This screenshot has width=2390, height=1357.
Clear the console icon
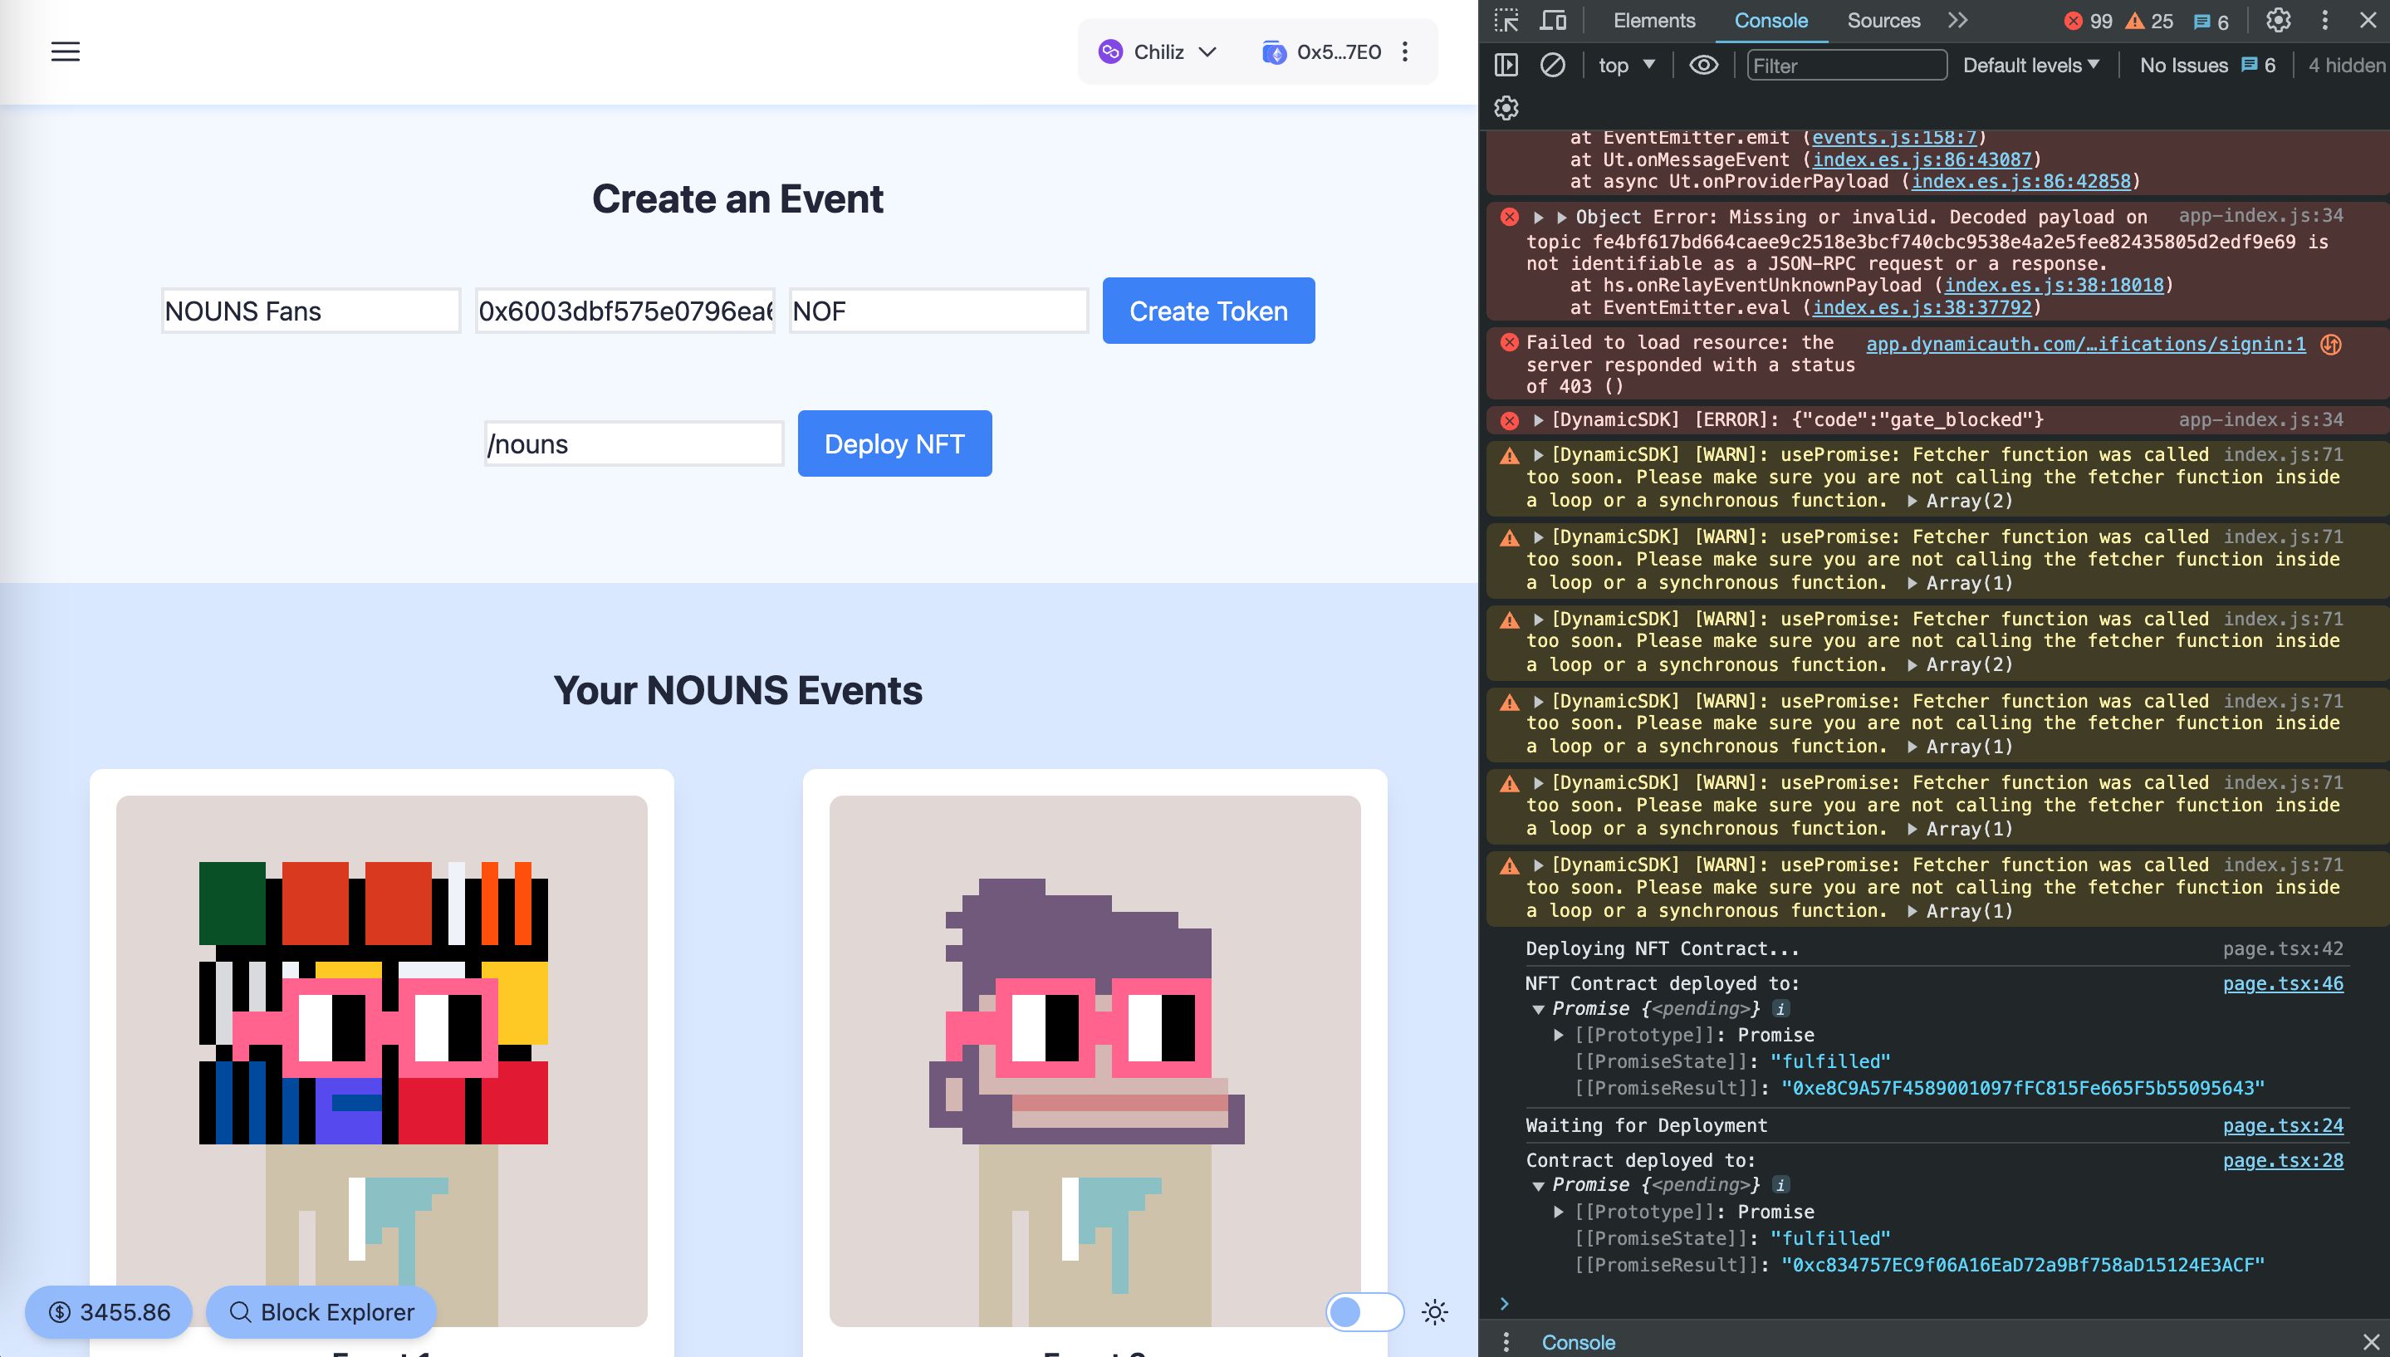tap(1552, 66)
